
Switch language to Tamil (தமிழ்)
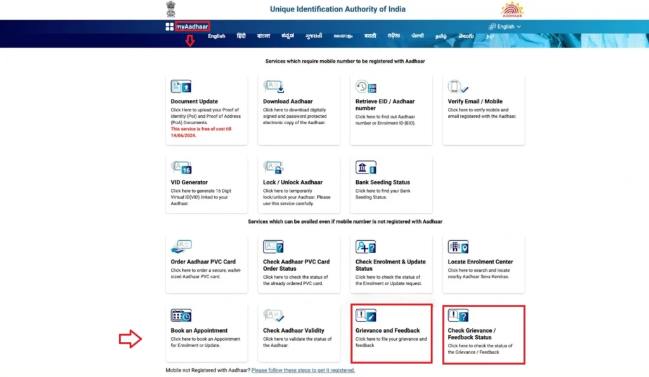click(x=441, y=36)
